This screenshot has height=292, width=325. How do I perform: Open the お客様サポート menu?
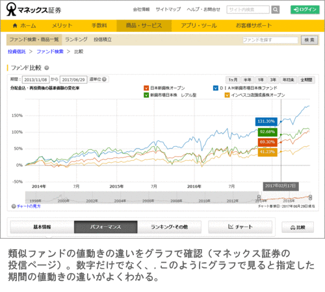coord(253,26)
